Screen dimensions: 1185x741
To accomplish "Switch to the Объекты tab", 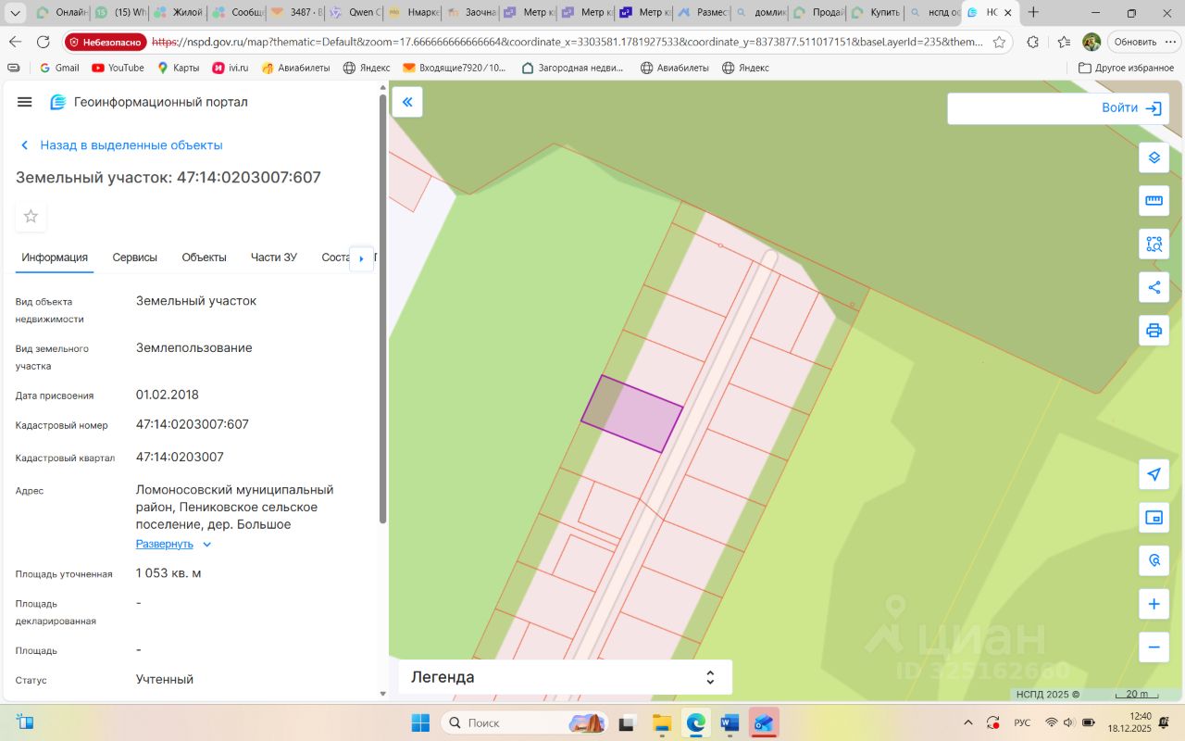I will (205, 257).
